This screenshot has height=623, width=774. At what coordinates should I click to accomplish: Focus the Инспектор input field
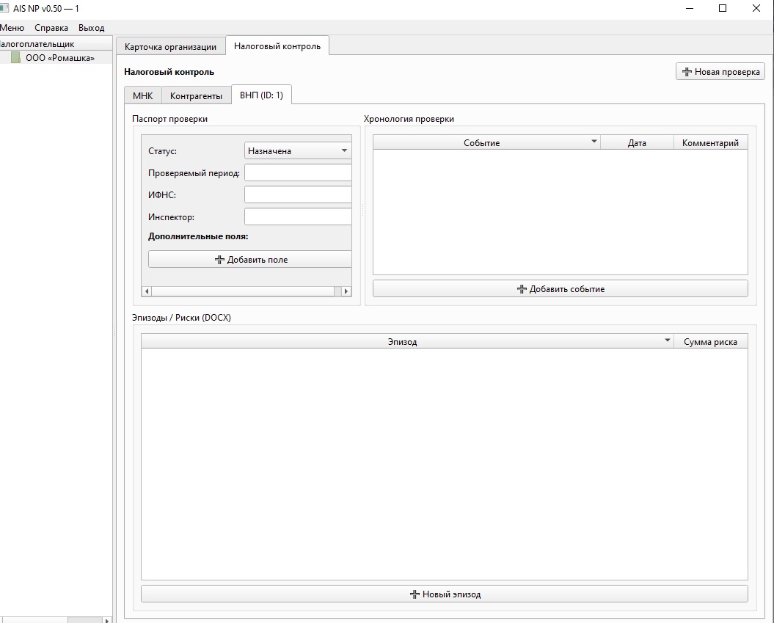click(x=298, y=217)
